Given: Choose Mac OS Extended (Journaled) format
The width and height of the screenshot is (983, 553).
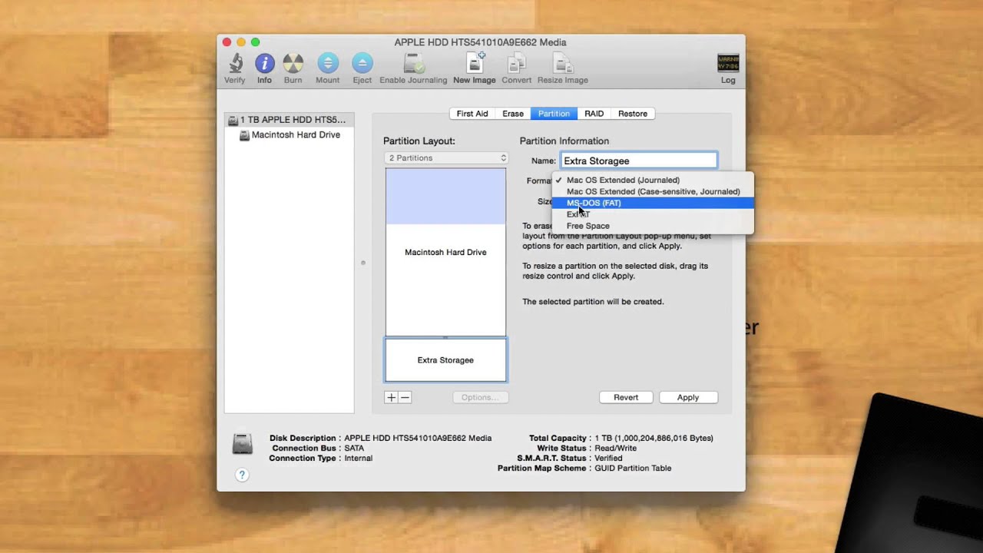Looking at the screenshot, I should point(653,180).
